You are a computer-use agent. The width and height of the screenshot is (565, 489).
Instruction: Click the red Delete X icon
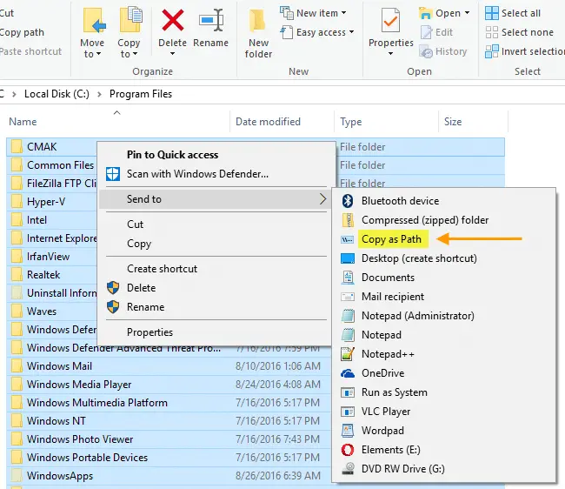(x=173, y=20)
